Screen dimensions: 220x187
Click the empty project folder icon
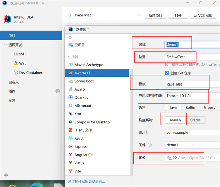(70, 45)
